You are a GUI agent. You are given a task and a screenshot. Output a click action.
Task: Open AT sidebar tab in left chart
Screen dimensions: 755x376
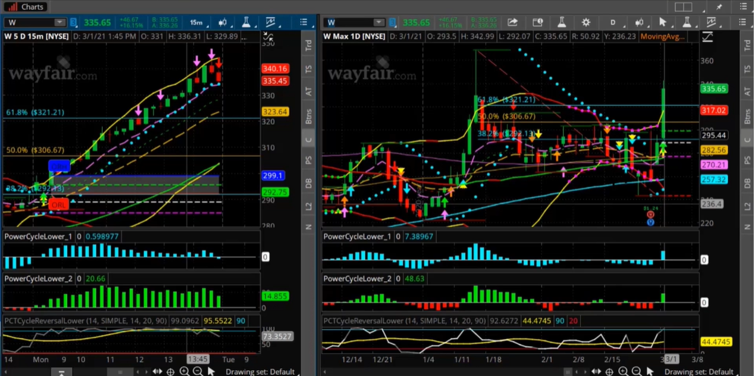pyautogui.click(x=309, y=92)
